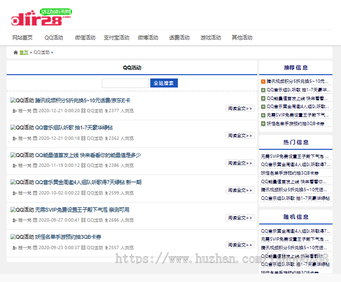The height and width of the screenshot is (282, 341).
Task: Open article QQ能量值首发上线
Action: (88, 155)
